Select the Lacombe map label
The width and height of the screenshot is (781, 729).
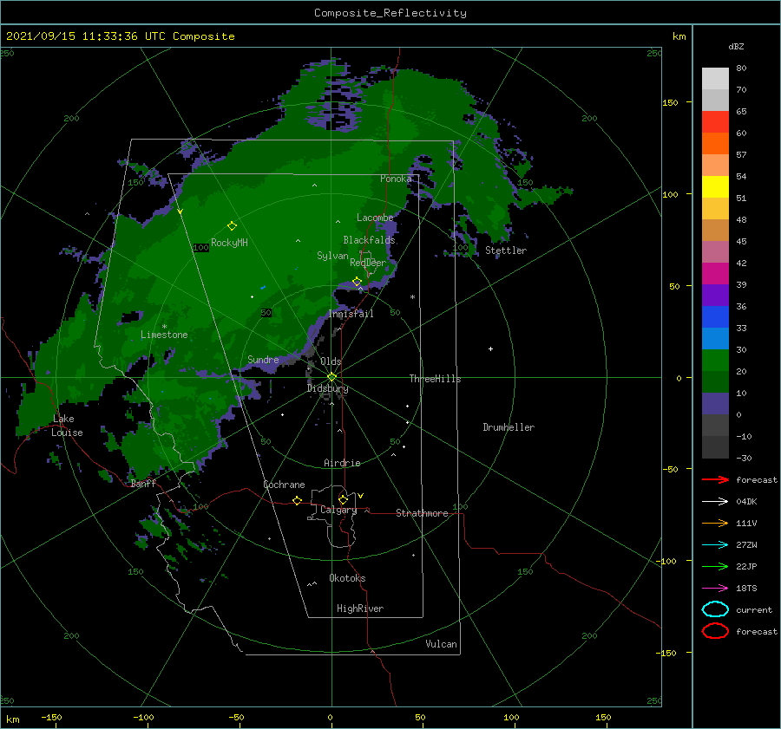pos(375,218)
